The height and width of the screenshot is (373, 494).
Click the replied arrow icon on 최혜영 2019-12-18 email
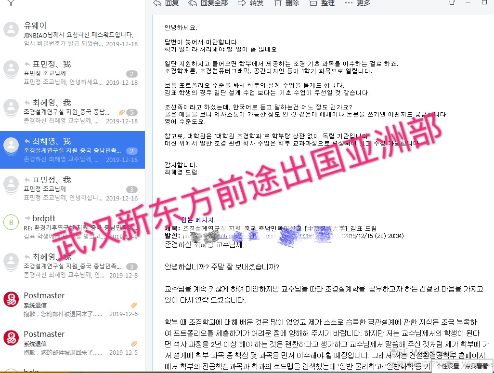pos(27,103)
